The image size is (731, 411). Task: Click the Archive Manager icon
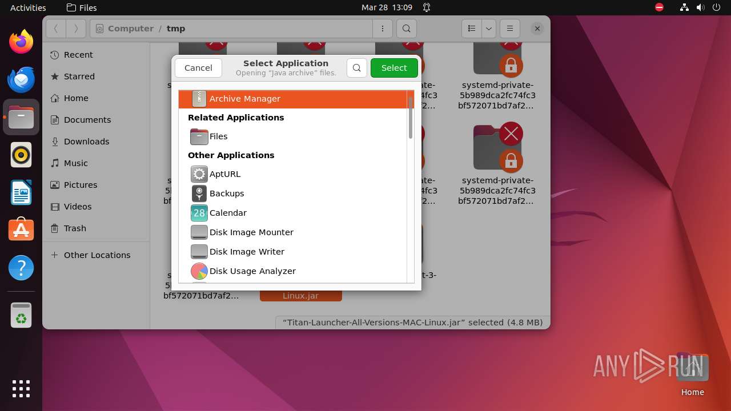click(x=199, y=99)
